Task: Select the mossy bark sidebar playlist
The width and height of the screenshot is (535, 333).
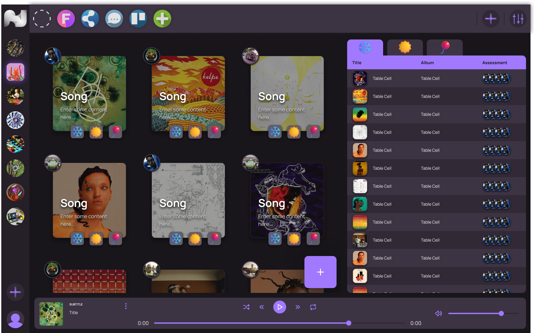Action: tap(15, 48)
